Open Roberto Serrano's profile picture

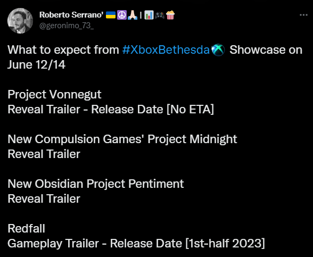[20, 21]
